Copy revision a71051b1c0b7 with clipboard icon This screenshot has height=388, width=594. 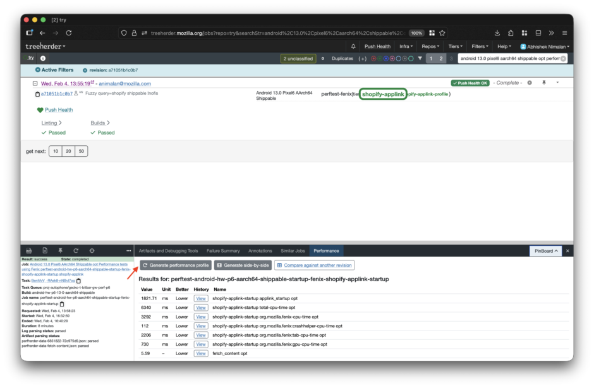tap(37, 92)
